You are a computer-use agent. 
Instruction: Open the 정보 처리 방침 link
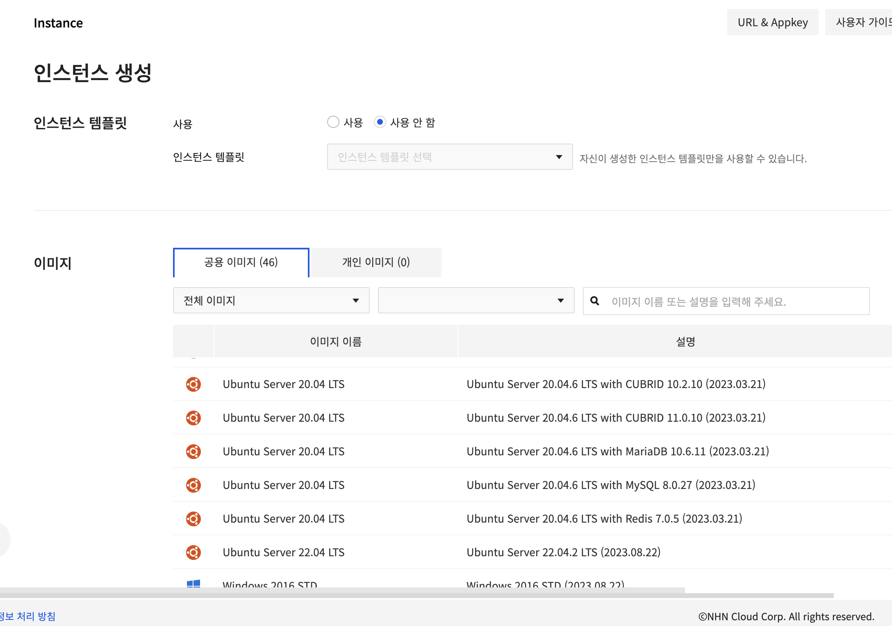pos(28,616)
